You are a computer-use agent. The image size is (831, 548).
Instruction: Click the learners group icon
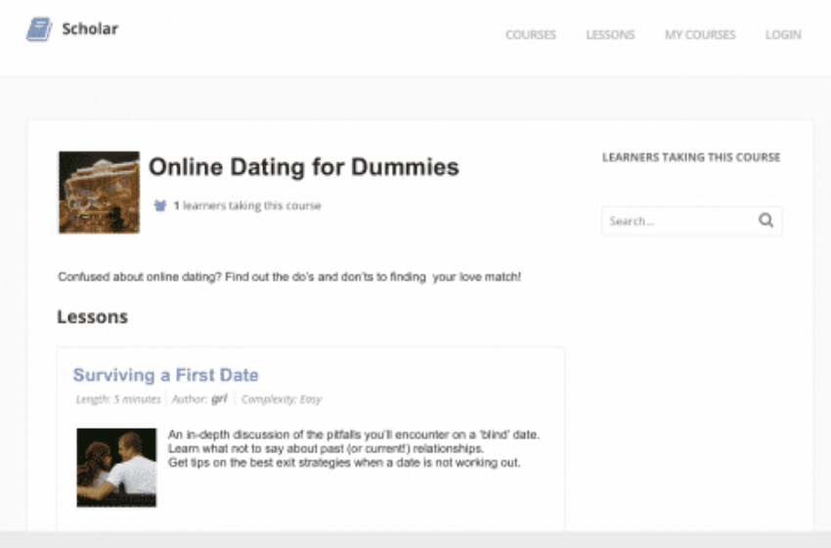(x=160, y=205)
